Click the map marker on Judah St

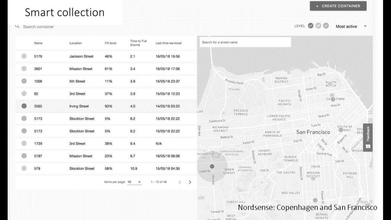[212, 166]
